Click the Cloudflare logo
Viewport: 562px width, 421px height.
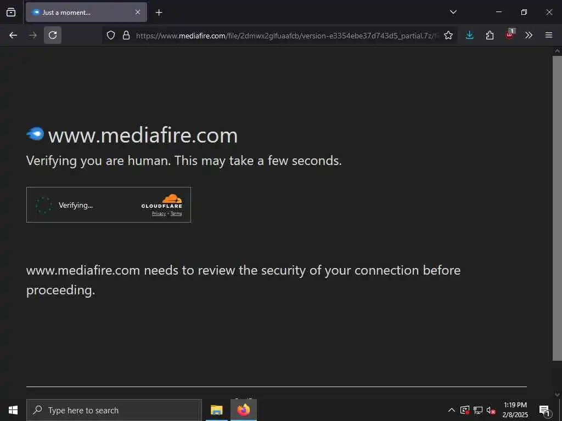(x=162, y=201)
